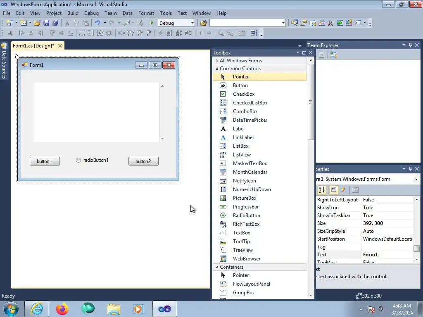Open the Properties Window toolbar icon
Viewport: 423px width, 317px height.
[304, 23]
